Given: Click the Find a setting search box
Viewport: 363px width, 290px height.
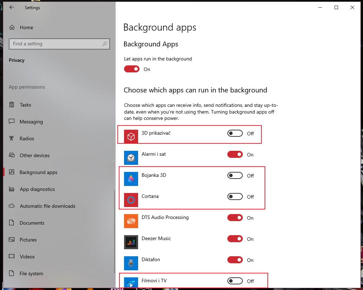Looking at the screenshot, I should (59, 44).
